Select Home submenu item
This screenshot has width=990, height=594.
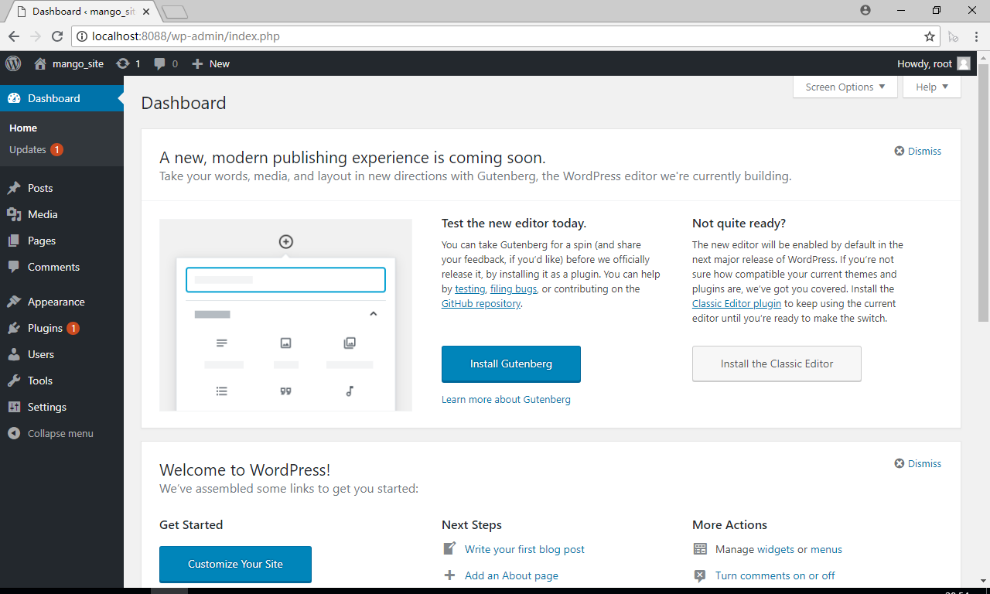pos(23,128)
